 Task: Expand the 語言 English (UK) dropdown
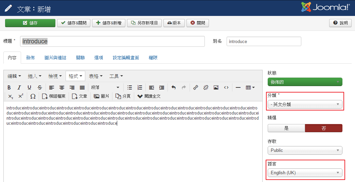[305, 173]
